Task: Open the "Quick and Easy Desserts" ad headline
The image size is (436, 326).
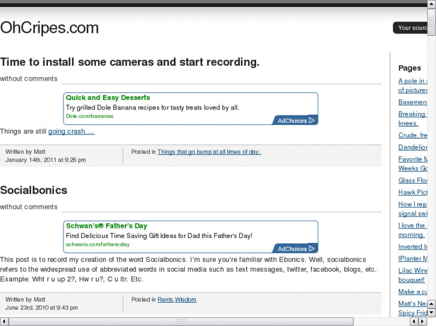Action: click(108, 98)
